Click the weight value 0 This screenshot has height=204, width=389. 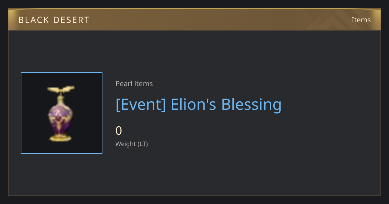click(x=119, y=131)
